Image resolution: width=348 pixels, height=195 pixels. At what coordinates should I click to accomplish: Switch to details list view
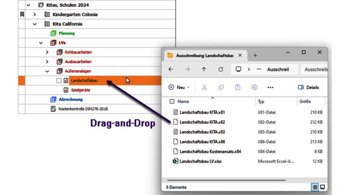click(x=315, y=187)
